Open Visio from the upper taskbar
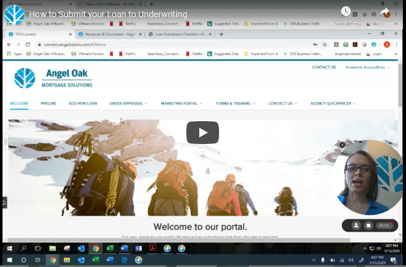The image size is (406, 267). [x=139, y=248]
